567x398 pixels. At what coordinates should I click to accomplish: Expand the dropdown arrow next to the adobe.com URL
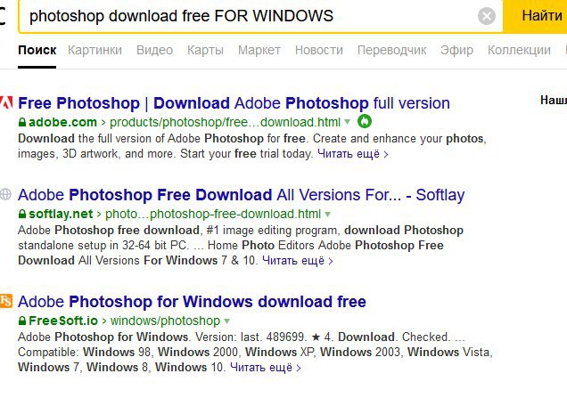coord(348,122)
